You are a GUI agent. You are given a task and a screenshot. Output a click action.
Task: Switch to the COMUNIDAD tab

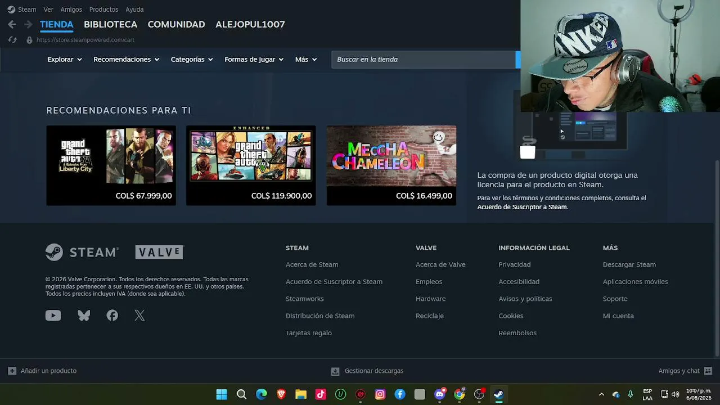click(x=176, y=24)
